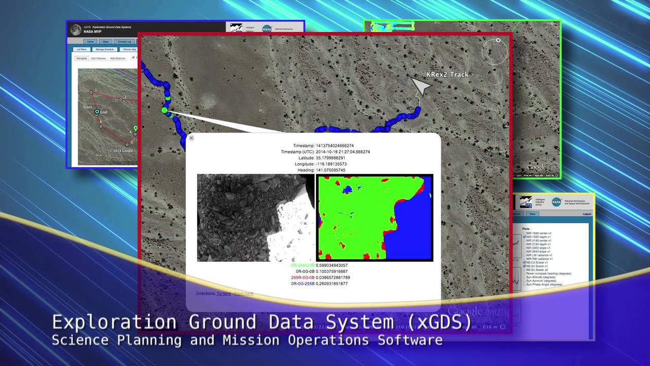Click the red 255R-0G-0B class label
Viewport: 650px width, 366px height.
(303, 278)
